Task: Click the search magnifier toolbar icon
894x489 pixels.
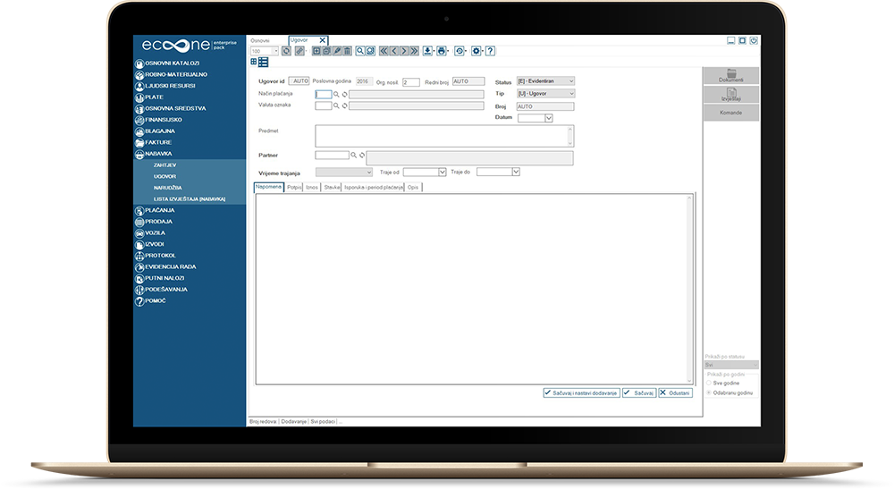Action: [x=360, y=51]
